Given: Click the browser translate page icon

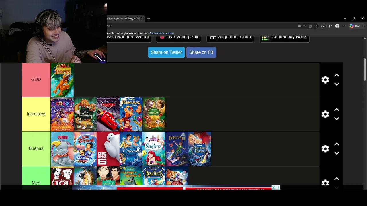Looking at the screenshot, I should tap(300, 26).
